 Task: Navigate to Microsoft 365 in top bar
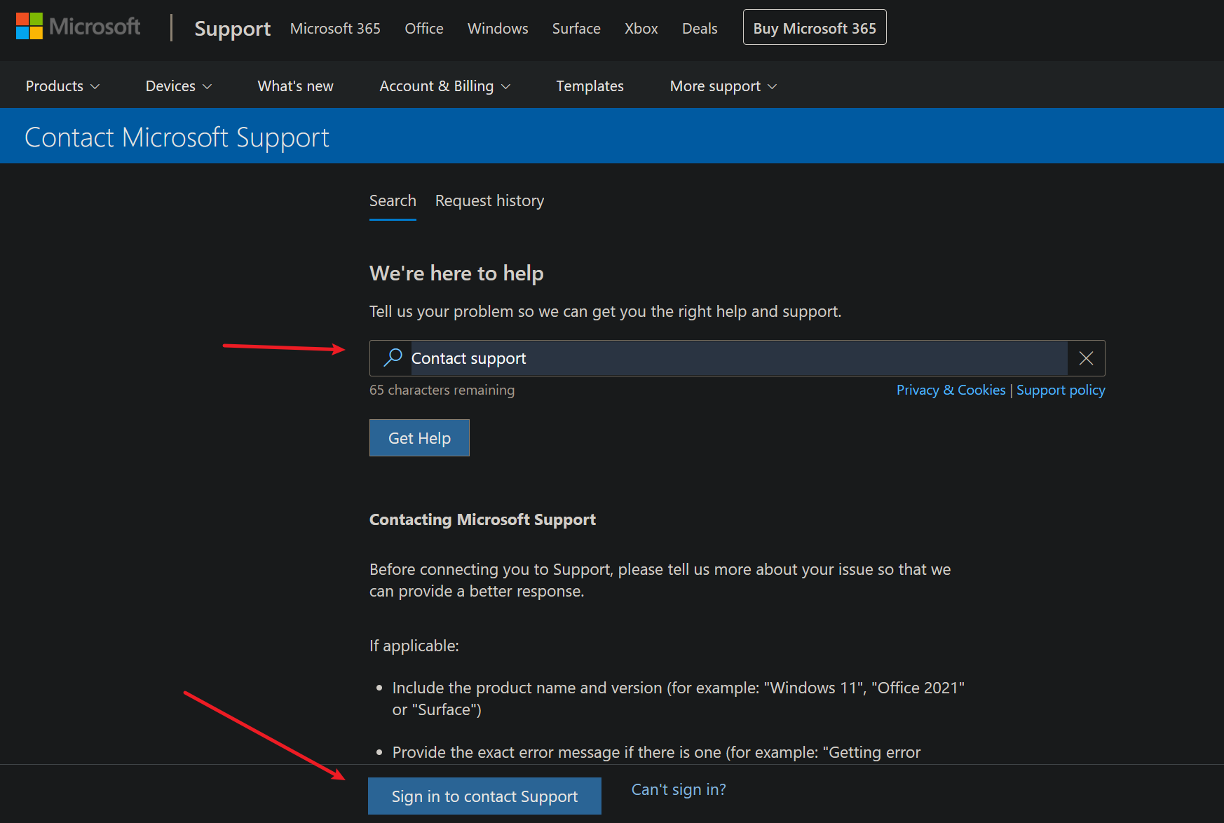point(335,28)
